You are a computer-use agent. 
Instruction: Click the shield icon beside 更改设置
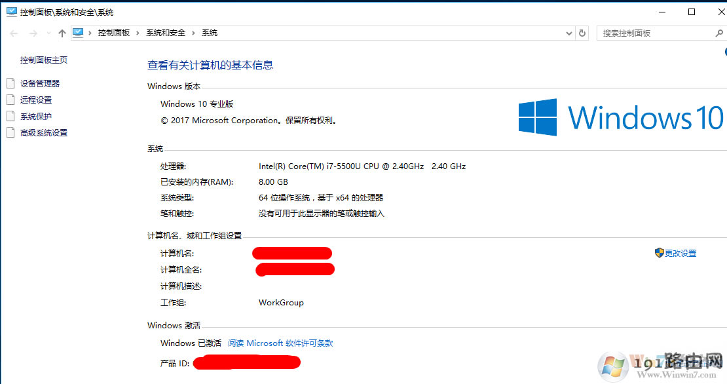pyautogui.click(x=659, y=253)
